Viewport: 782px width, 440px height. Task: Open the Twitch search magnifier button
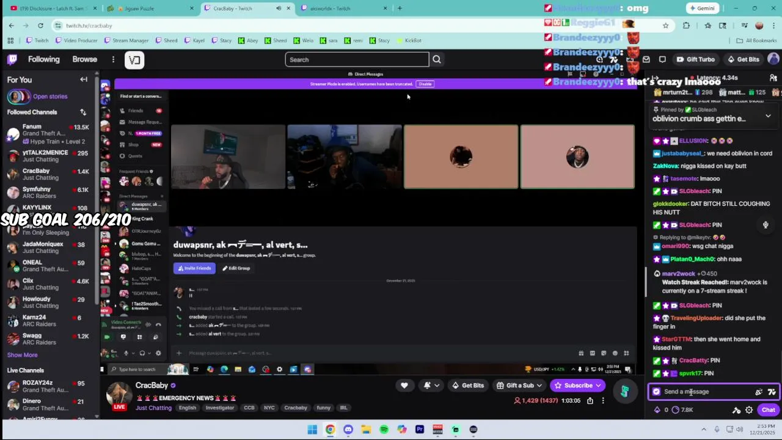[x=437, y=59]
